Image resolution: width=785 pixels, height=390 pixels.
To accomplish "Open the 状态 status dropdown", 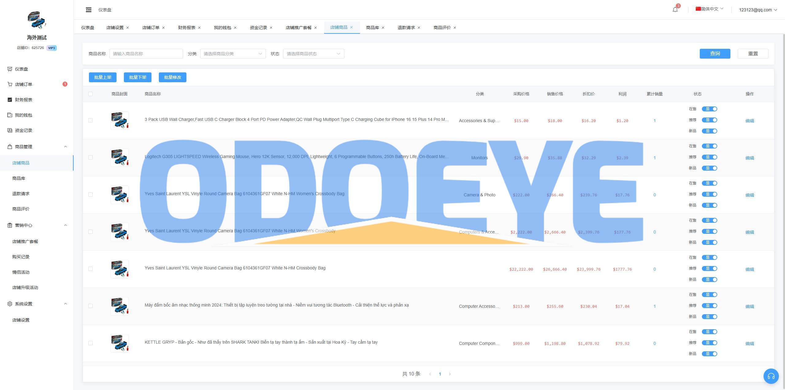I will click(x=313, y=54).
